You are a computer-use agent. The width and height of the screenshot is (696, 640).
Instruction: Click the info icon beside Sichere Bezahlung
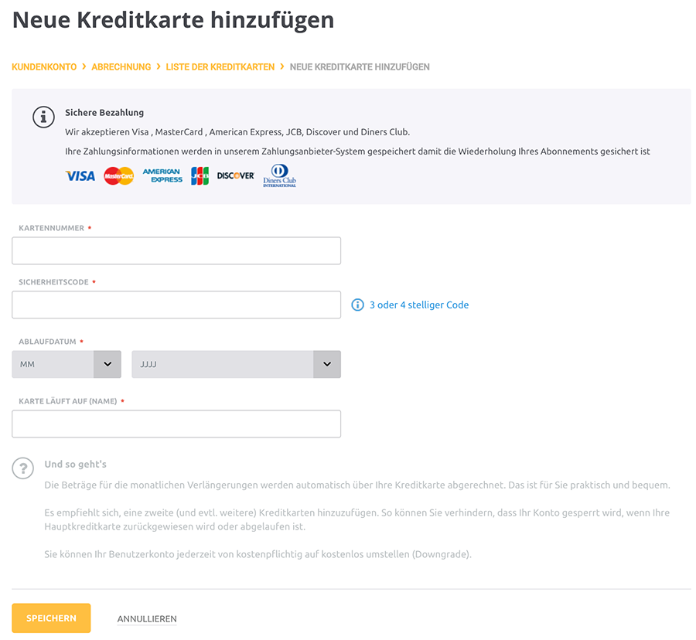[x=43, y=117]
